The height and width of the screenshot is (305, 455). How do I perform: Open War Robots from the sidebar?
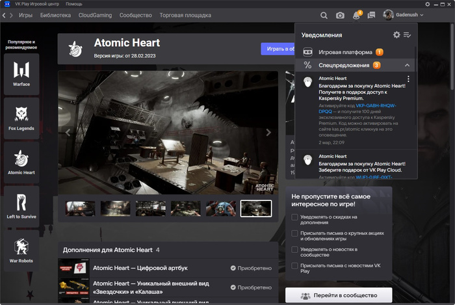click(x=21, y=250)
